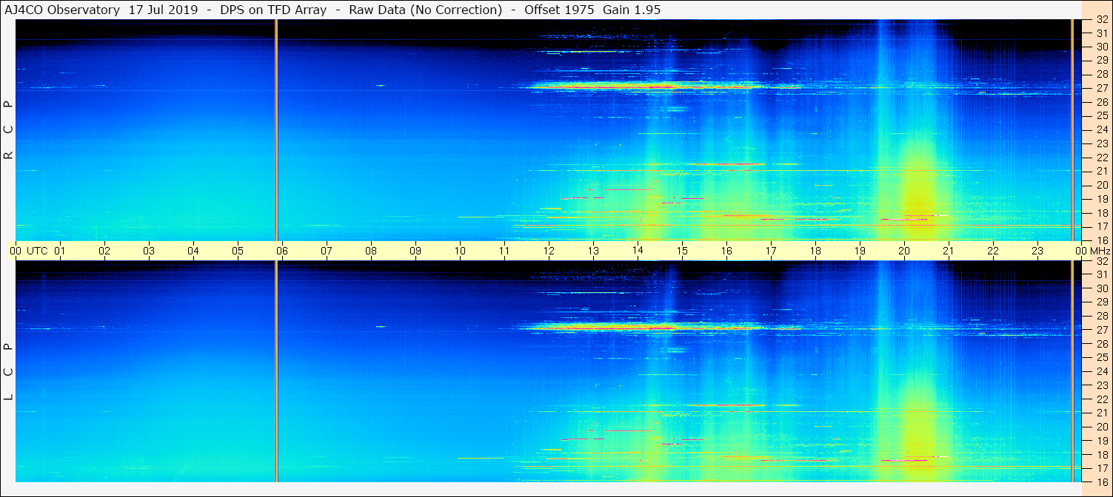Click the 'L C P' vertical panel label
Viewport: 1113px width, 497px height.
click(8, 372)
